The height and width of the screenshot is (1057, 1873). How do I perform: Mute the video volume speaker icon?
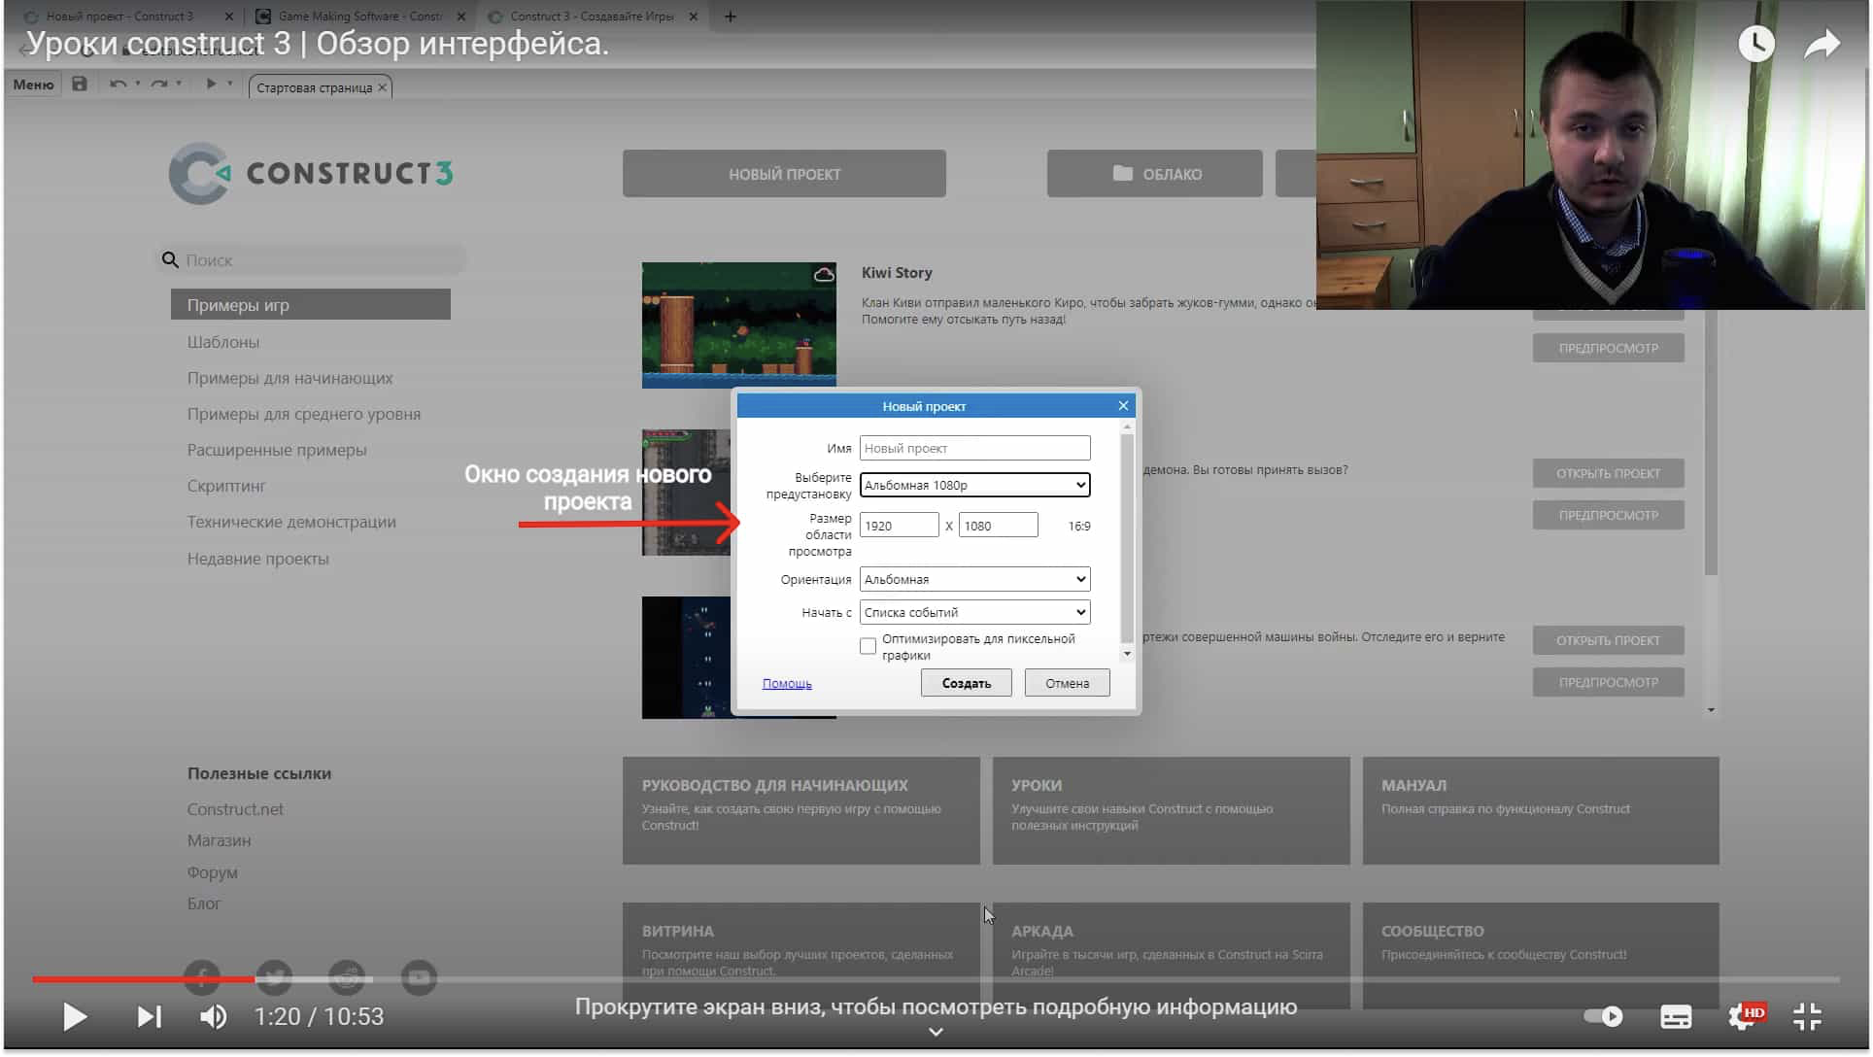(x=213, y=1016)
